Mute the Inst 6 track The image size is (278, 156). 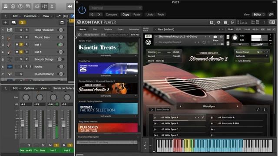17,52
